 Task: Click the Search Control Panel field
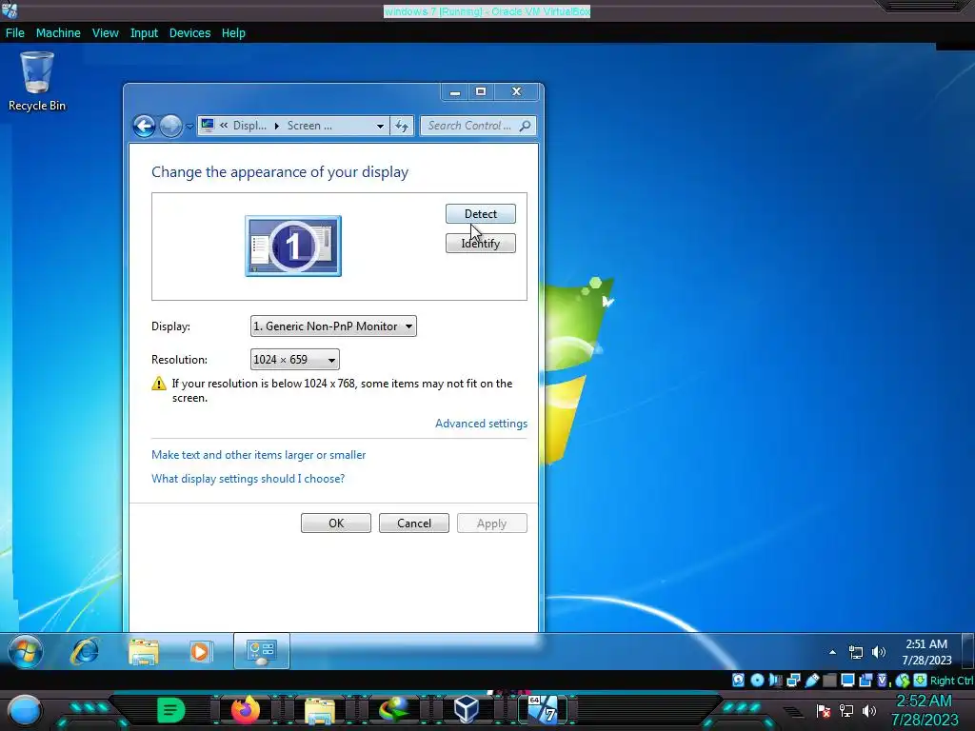pyautogui.click(x=478, y=126)
